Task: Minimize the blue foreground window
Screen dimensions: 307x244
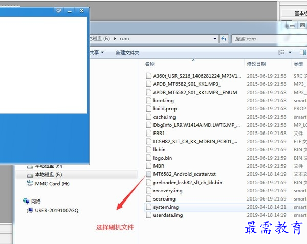Action: point(70,11)
